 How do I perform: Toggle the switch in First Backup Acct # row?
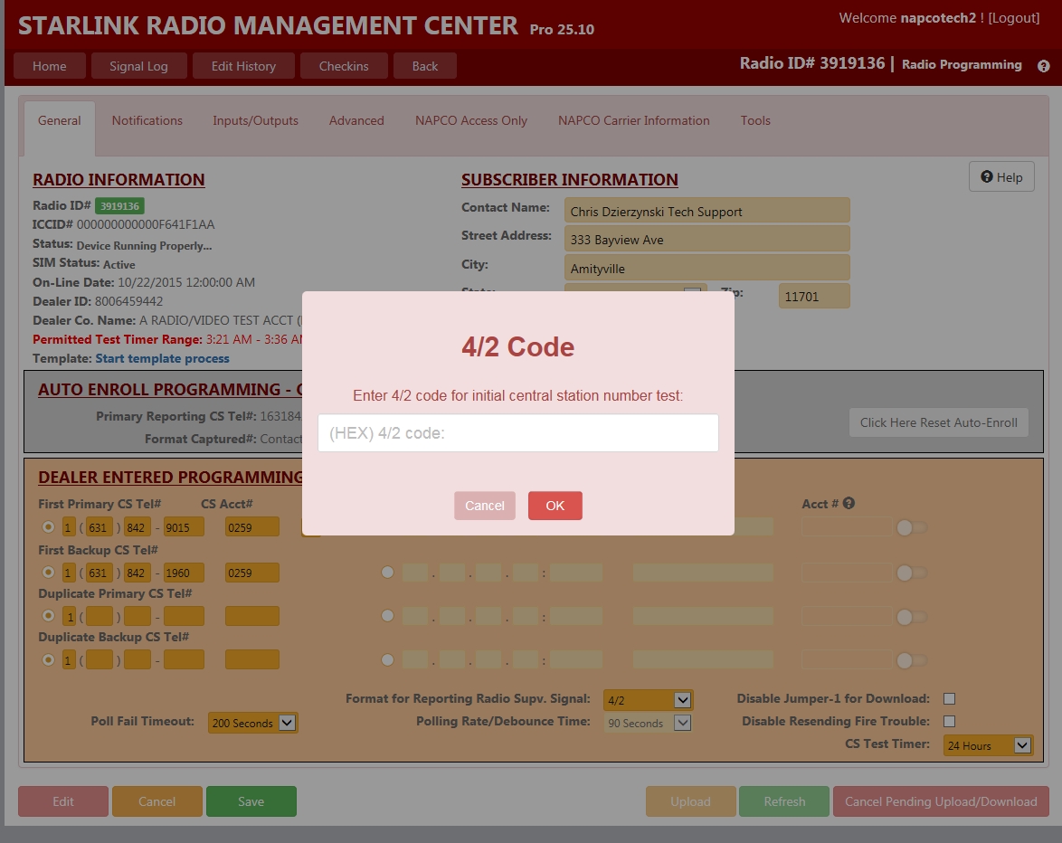coord(911,573)
